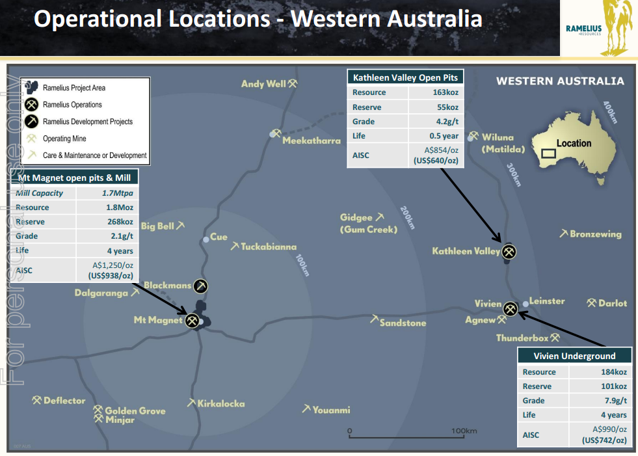Click the Kathleen Valley Open Pits header
Image resolution: width=638 pixels, height=456 pixels.
pos(405,77)
